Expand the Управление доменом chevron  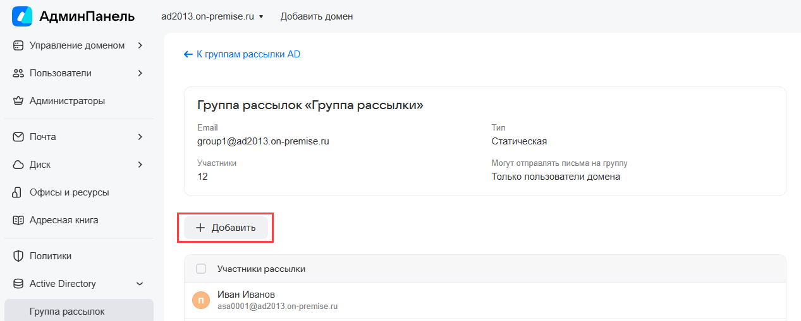[x=140, y=45]
